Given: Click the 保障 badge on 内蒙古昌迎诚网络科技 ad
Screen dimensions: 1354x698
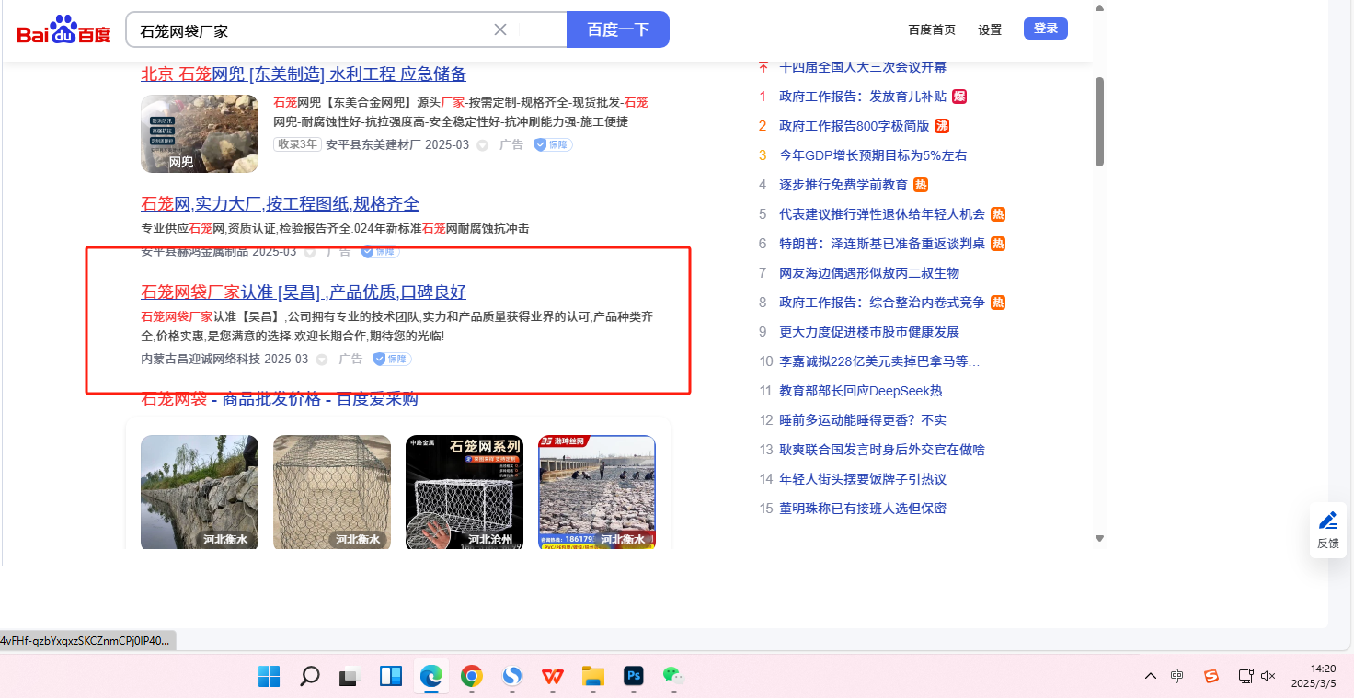Looking at the screenshot, I should pyautogui.click(x=392, y=359).
